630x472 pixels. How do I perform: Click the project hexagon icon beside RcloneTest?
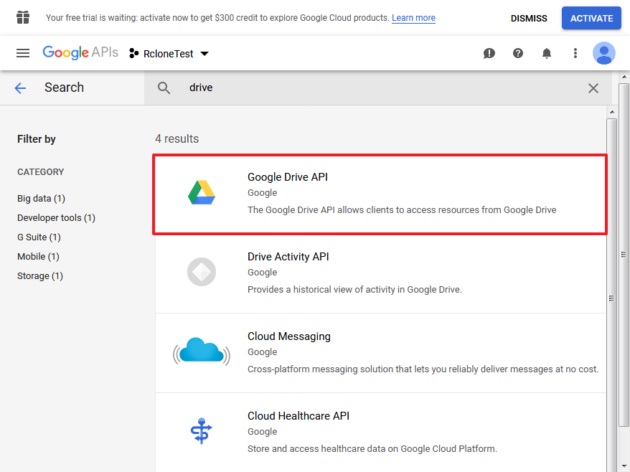[x=133, y=53]
